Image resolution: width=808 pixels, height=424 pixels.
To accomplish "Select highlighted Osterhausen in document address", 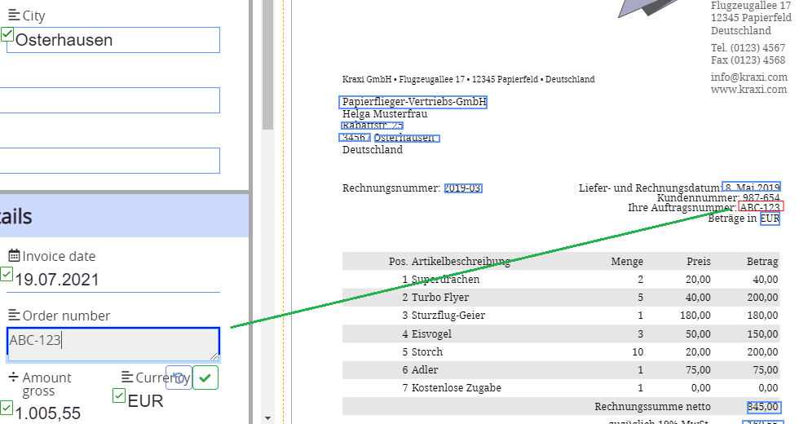I will click(x=407, y=138).
